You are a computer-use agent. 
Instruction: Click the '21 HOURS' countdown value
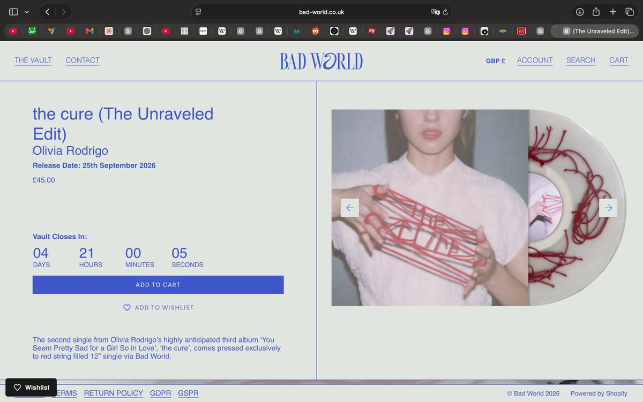(91, 257)
